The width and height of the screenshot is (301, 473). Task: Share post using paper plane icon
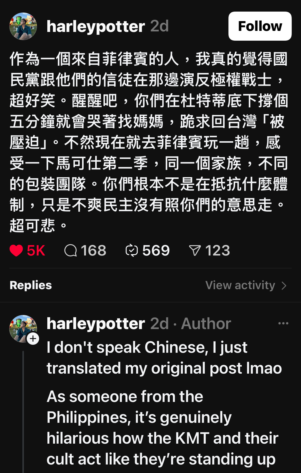pos(195,251)
